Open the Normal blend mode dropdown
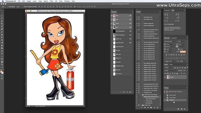The image size is (201, 113). tap(171, 71)
